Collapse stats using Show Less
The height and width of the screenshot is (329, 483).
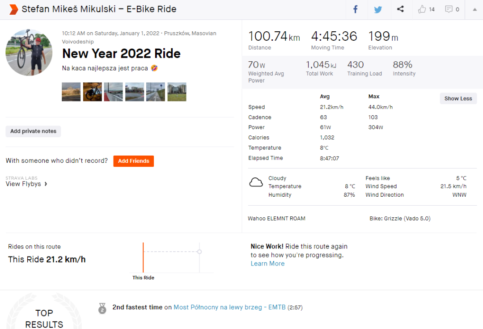click(458, 98)
